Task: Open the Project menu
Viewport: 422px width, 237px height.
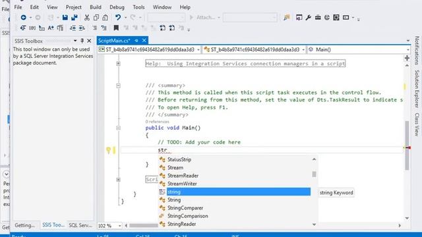Action: (73, 7)
